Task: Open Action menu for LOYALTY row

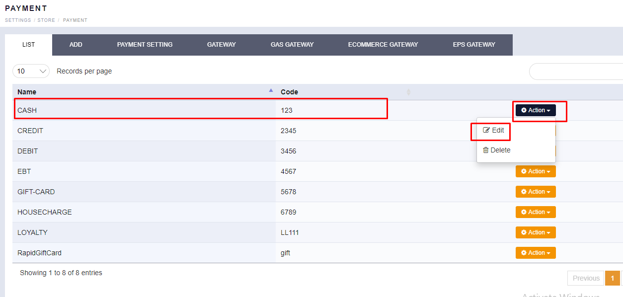Action: [x=536, y=232]
